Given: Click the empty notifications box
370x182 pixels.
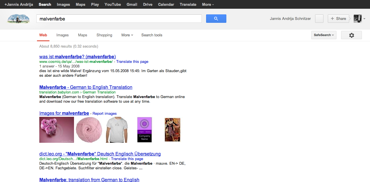Looking at the screenshot, I should point(319,19).
